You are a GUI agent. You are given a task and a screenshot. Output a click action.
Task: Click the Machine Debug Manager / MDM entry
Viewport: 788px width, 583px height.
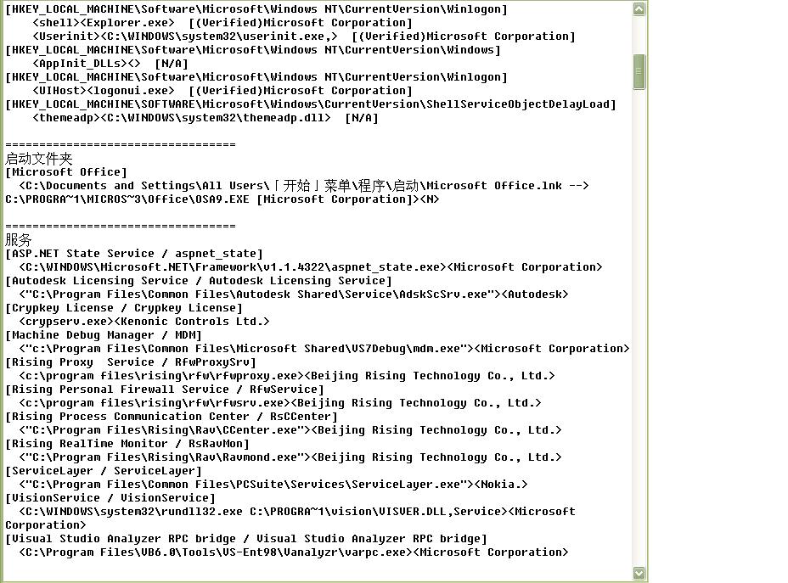(103, 335)
